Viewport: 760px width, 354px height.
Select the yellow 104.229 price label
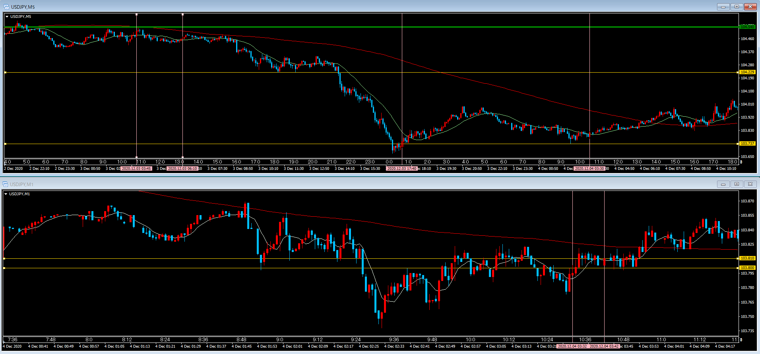tap(747, 72)
